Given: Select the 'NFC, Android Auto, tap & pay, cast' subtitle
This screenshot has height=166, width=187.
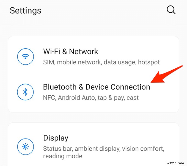Looking at the screenshot, I should tap(91, 98).
